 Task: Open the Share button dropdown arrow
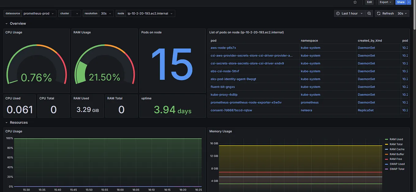pyautogui.click(x=409, y=2)
